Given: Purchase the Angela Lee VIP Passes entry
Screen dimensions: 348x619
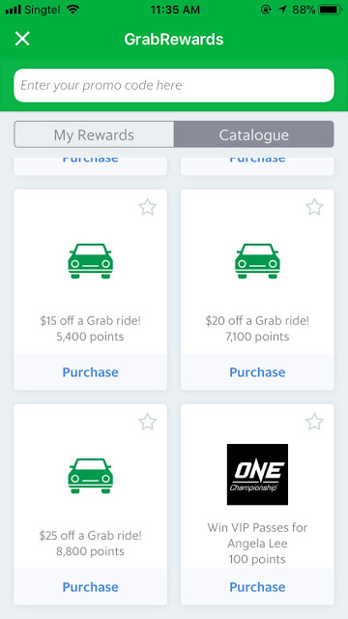Looking at the screenshot, I should (257, 587).
